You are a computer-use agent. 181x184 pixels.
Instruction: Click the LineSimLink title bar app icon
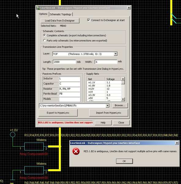point(38,8)
